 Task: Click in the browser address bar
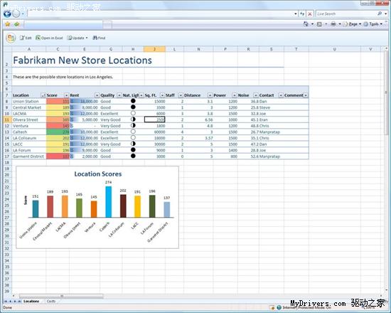click(159, 14)
